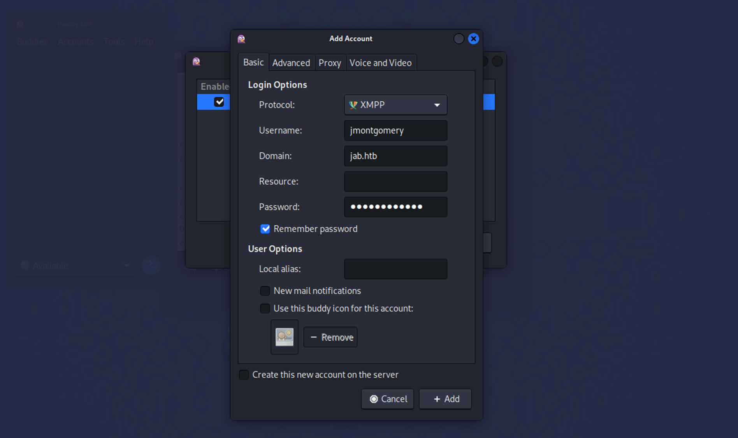Click the Login Options heading
This screenshot has height=438, width=738.
278,85
